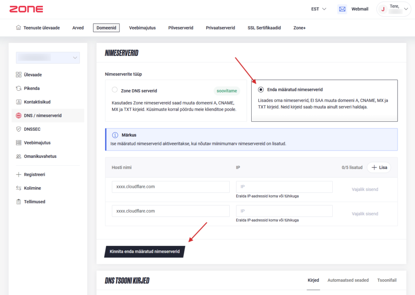Switch to the Automaatsed seaded tab
The height and width of the screenshot is (295, 415).
pos(348,280)
